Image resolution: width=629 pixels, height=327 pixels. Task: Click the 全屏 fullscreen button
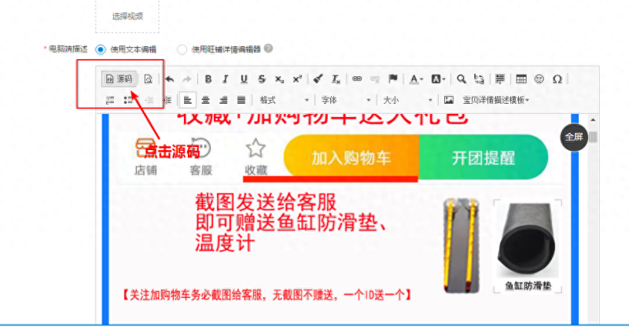[x=574, y=138]
